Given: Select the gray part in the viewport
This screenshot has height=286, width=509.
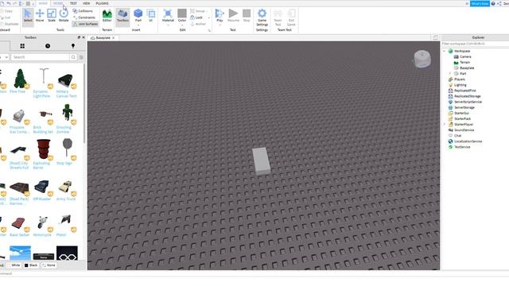Looking at the screenshot, I should click(x=261, y=161).
